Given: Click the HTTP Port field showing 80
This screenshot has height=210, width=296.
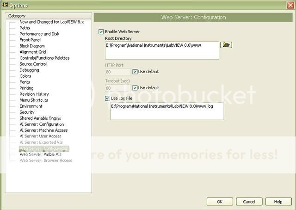Looking at the screenshot, I should coord(118,72).
